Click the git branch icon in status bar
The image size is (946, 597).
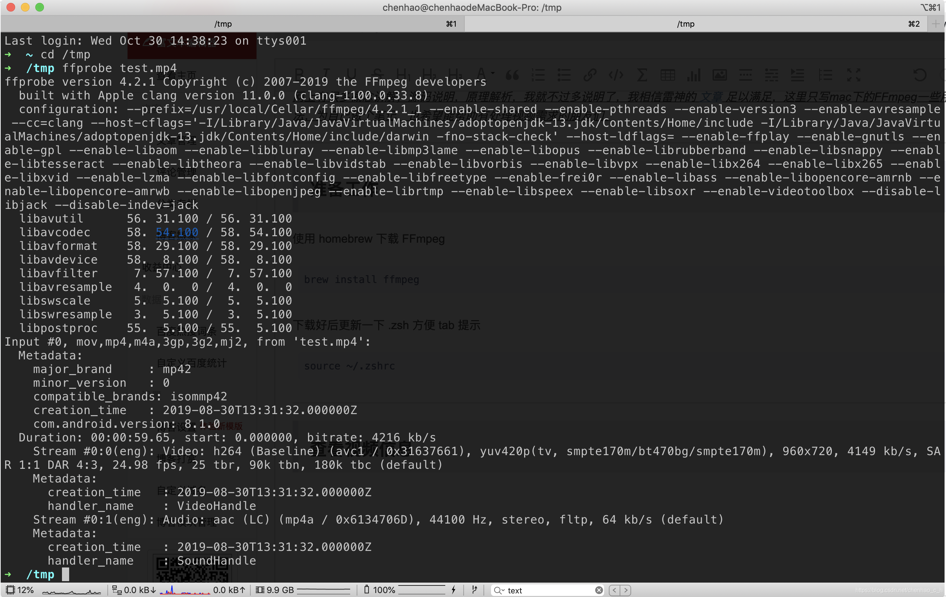point(474,589)
